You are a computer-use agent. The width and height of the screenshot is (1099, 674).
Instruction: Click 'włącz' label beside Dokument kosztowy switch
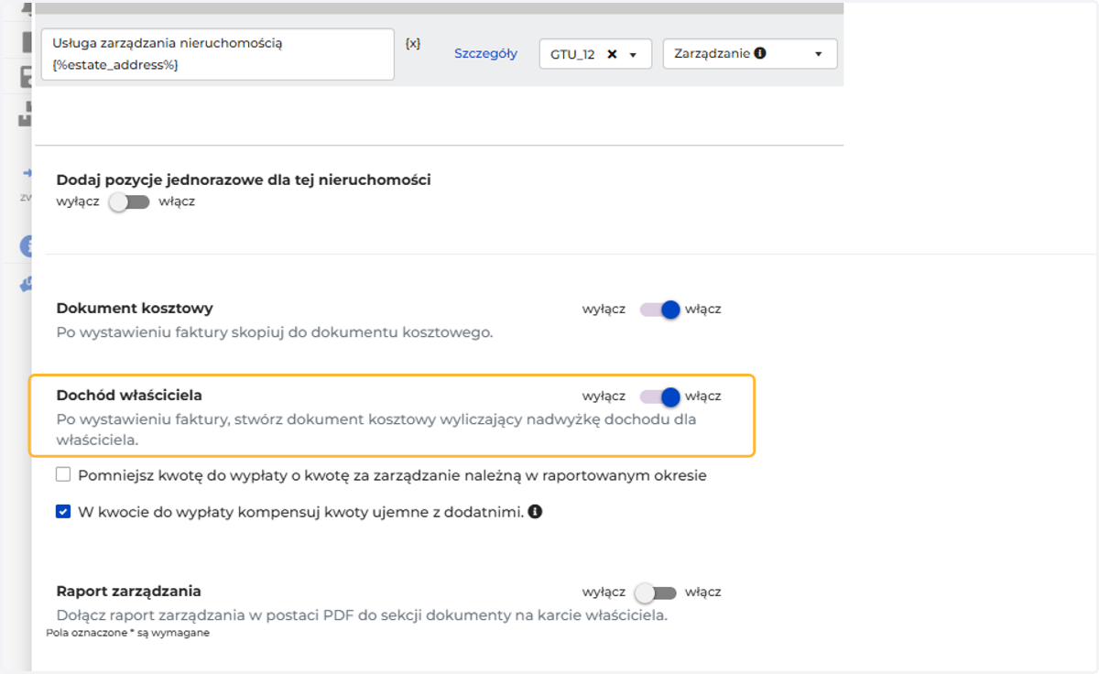(703, 310)
